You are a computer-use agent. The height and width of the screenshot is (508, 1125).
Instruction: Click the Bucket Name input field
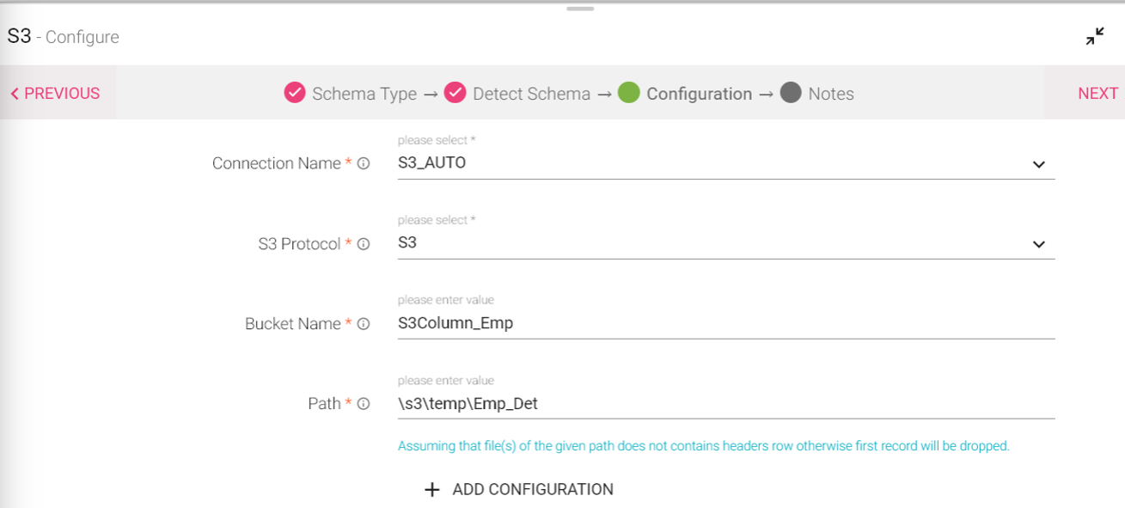[726, 323]
